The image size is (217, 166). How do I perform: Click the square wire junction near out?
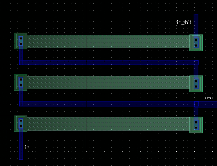coord(196,104)
